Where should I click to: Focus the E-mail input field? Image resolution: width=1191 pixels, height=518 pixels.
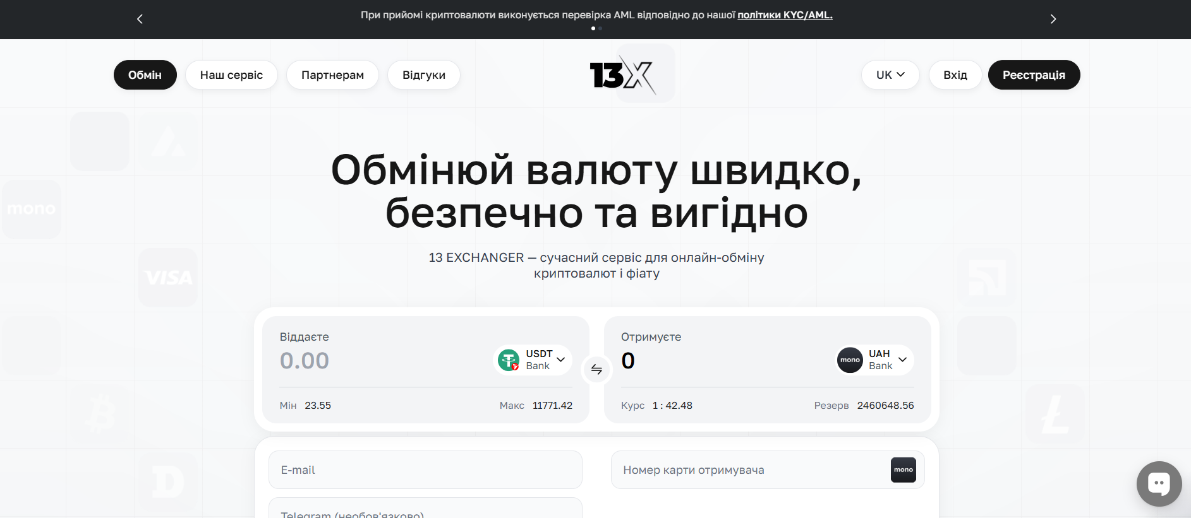(x=425, y=470)
